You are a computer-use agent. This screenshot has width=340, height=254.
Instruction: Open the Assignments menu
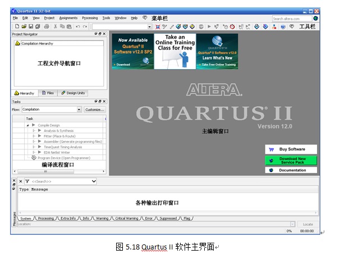[x=68, y=18]
